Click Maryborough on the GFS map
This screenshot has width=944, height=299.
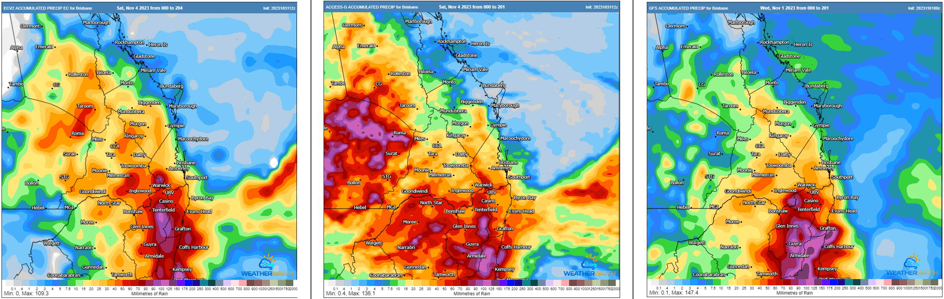(828, 106)
